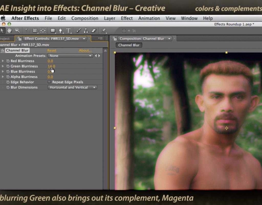
Task: Toggle the Edge Behavior stopwatch
Action: point(8,82)
